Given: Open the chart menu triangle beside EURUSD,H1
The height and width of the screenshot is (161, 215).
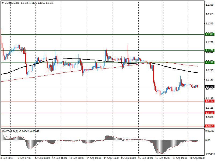Looking at the screenshot, I should point(3,3).
